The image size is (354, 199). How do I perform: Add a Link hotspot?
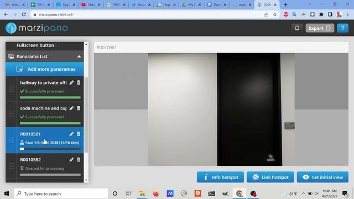270,177
